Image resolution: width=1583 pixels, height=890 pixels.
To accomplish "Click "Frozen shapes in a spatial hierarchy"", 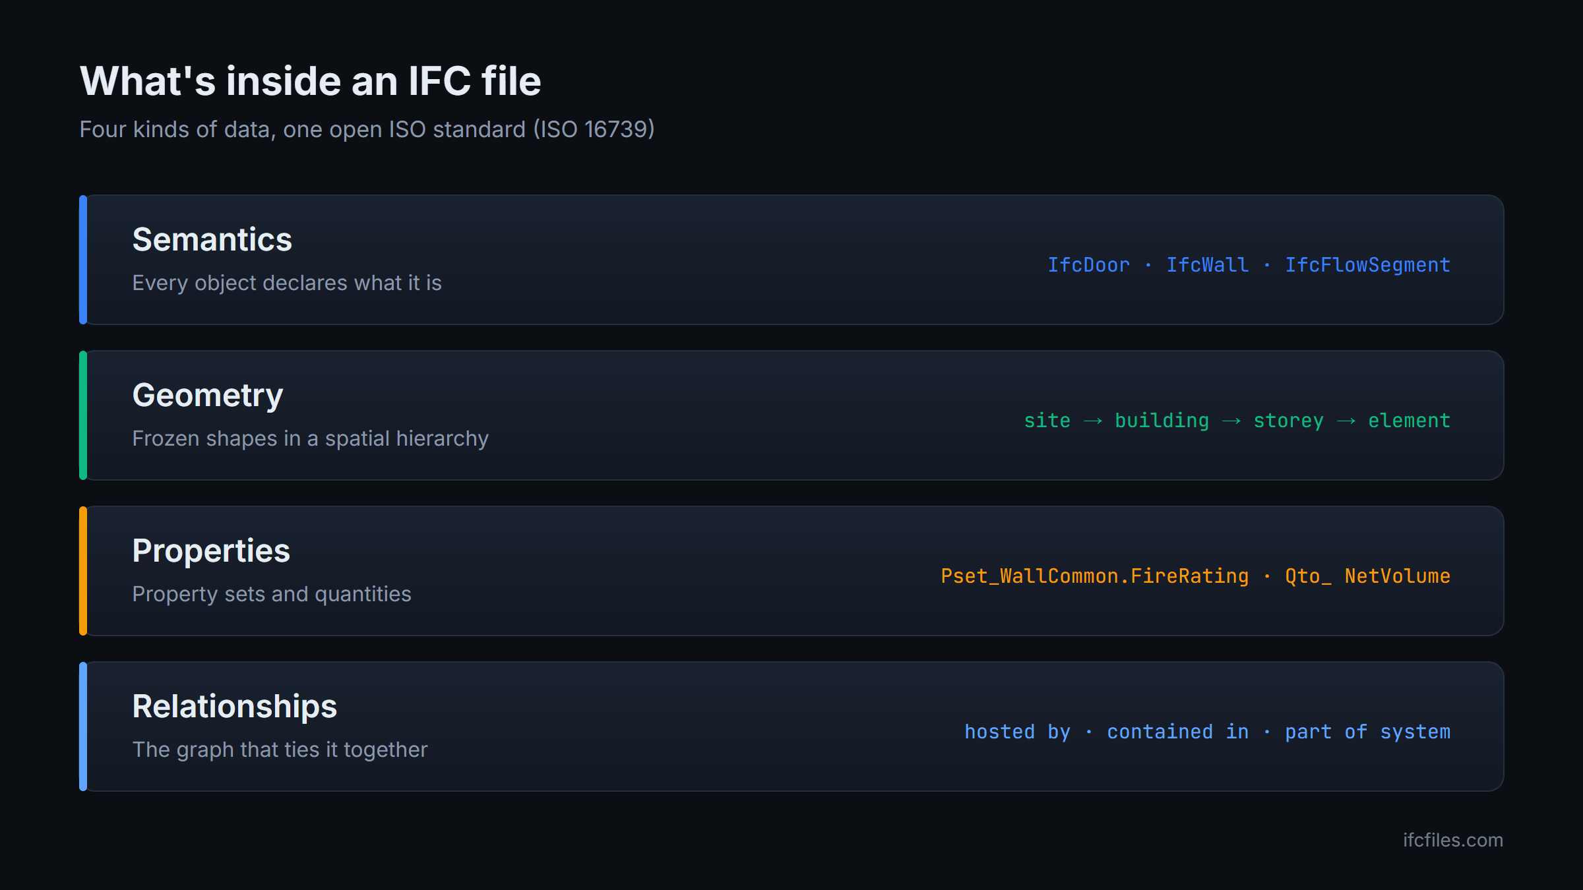I will (311, 438).
